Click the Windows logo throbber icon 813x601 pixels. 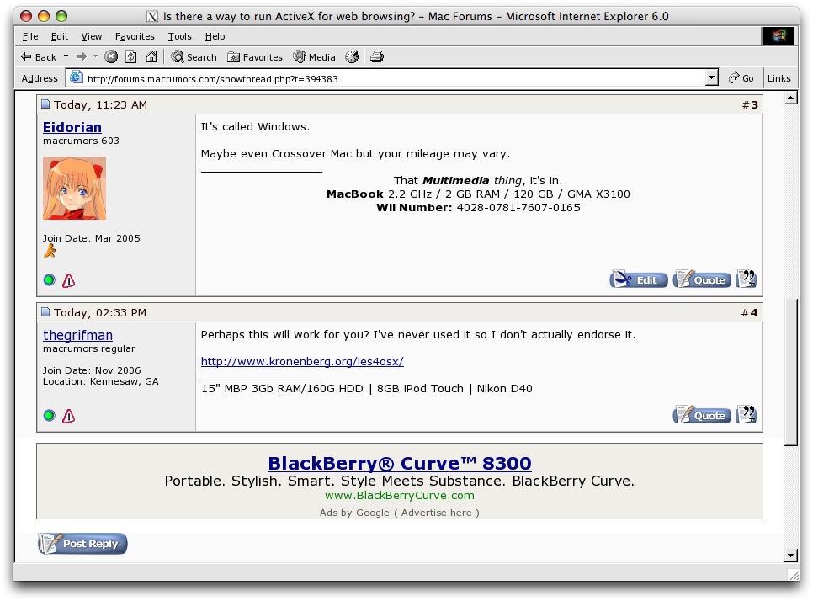click(778, 36)
